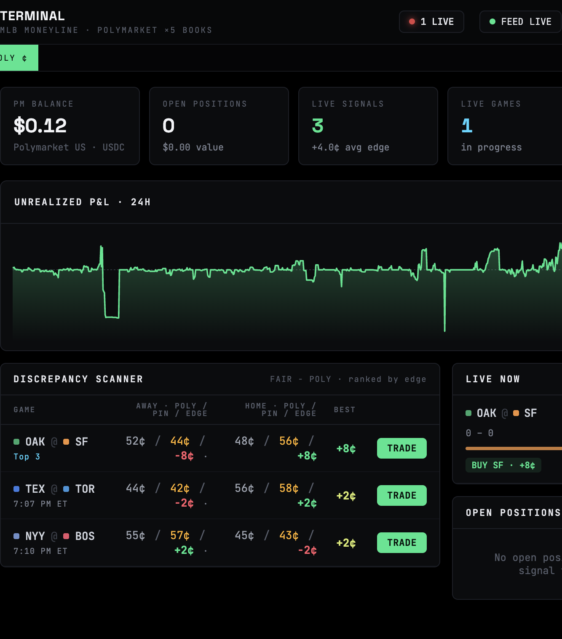Click the OAK @ SF matchup in Live Now

tap(501, 413)
